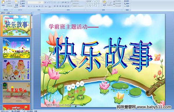Select the oval shape in the shapes gallery
The width and height of the screenshot is (174, 112).
tap(99, 1)
